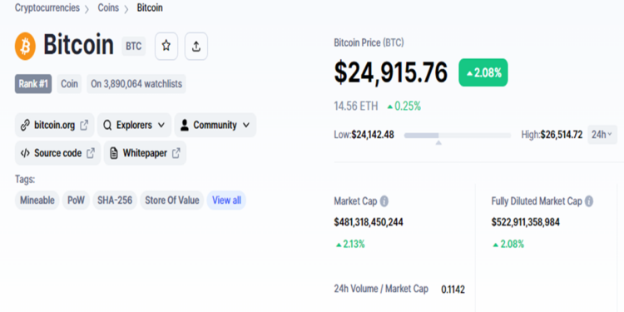Screen dimensions: 624x312
Task: Select the Mineable tag
Action: click(x=37, y=201)
